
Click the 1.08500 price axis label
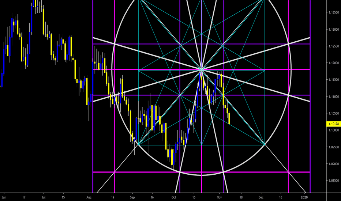(334, 181)
